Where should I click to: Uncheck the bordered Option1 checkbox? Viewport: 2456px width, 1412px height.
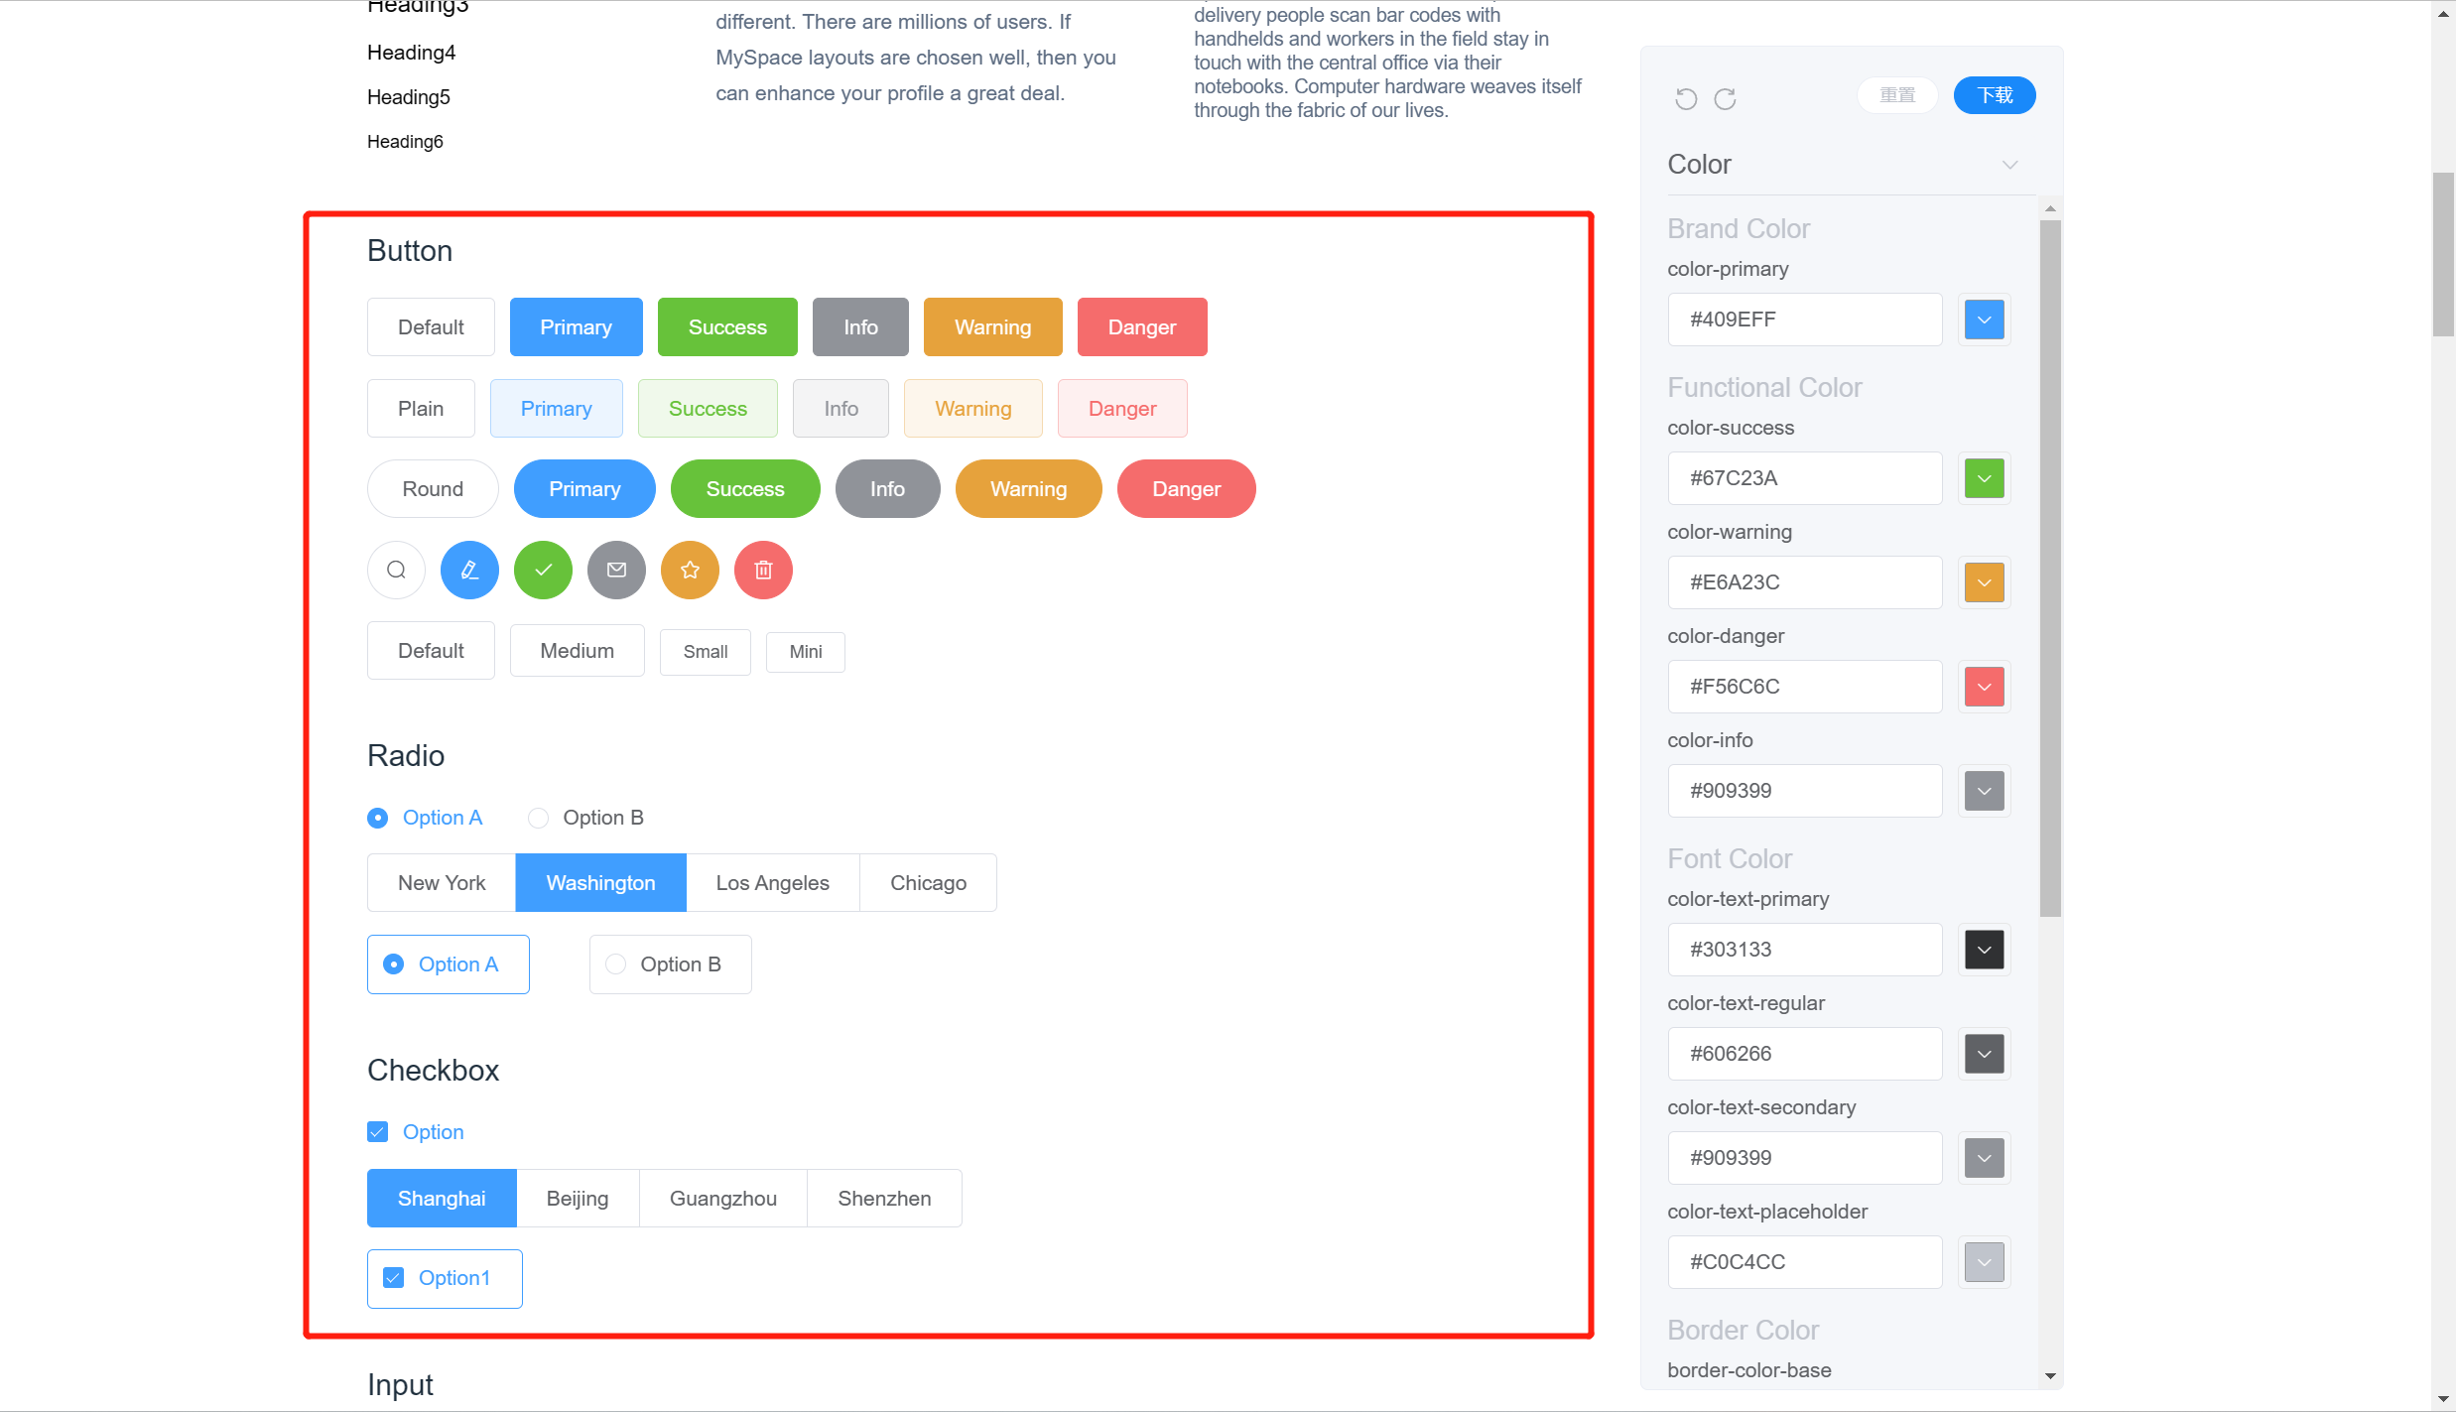pos(394,1278)
